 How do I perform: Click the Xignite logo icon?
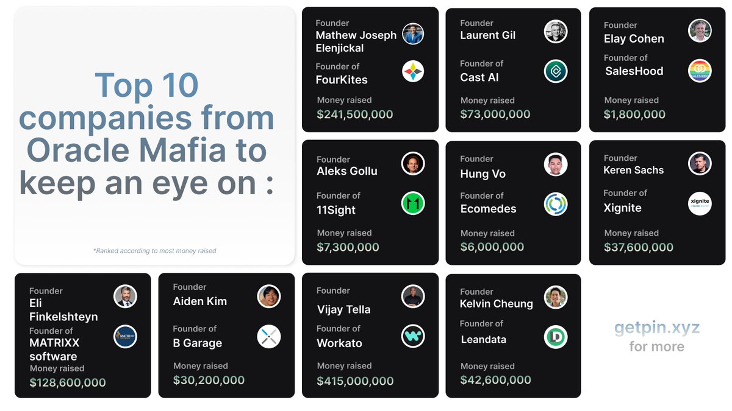click(700, 203)
